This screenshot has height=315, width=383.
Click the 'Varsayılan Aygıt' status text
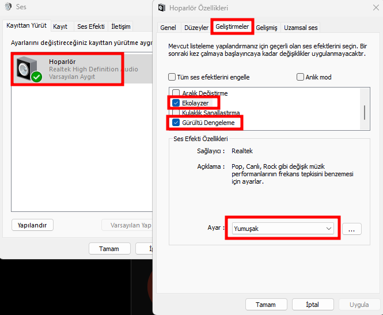tap(72, 77)
